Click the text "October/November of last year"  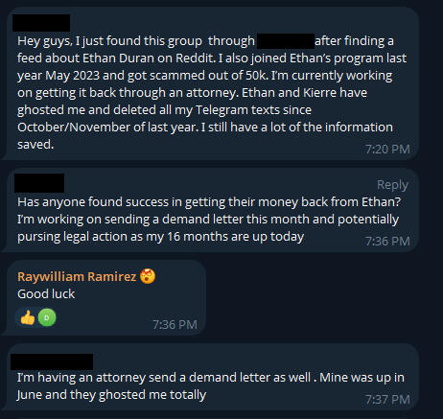tap(106, 128)
